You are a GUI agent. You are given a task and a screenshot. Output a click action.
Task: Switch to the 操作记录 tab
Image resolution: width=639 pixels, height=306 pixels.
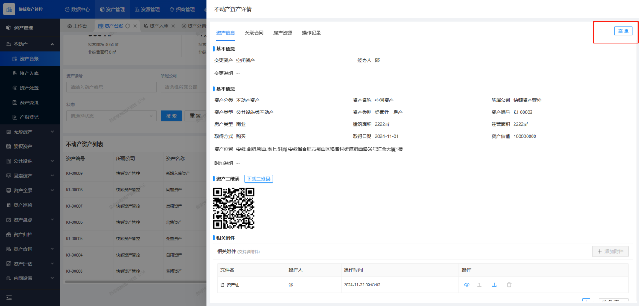(x=311, y=32)
